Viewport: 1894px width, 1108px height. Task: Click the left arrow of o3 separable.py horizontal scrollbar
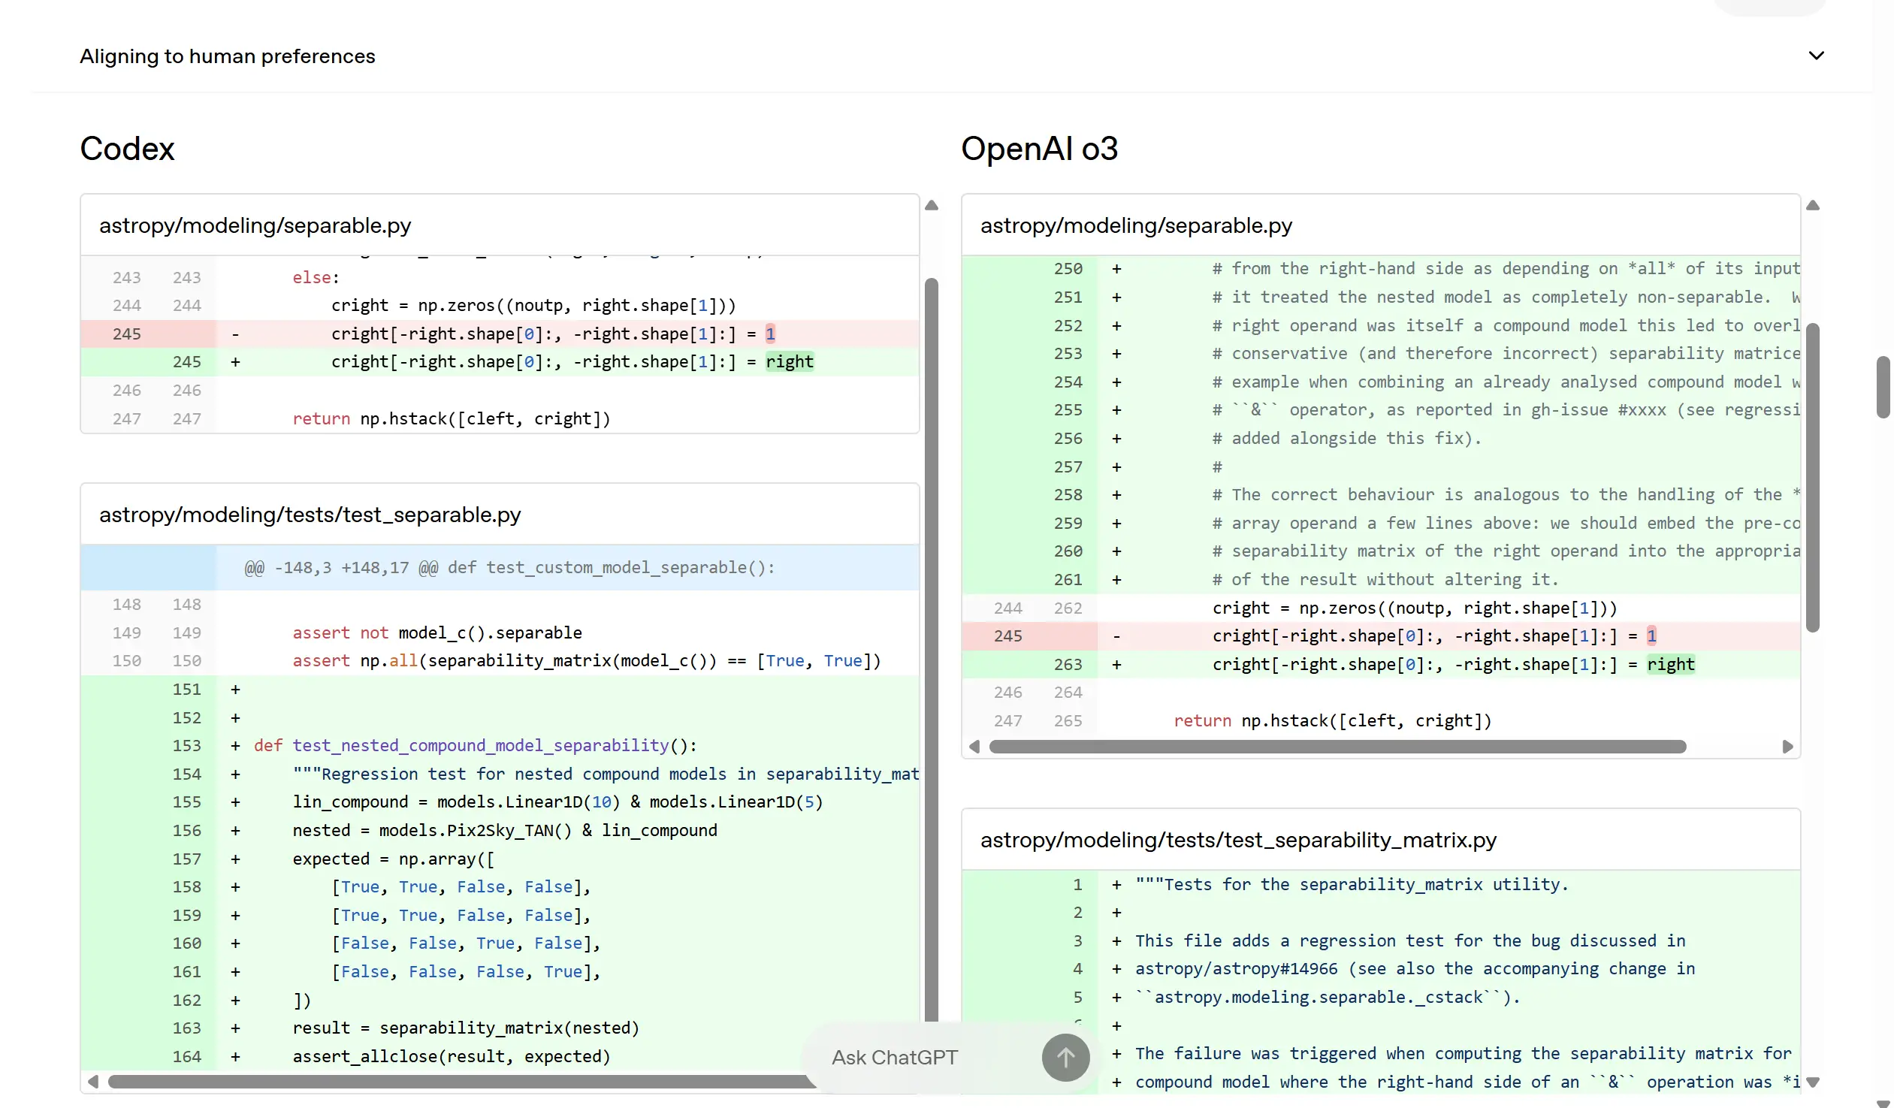pos(974,747)
